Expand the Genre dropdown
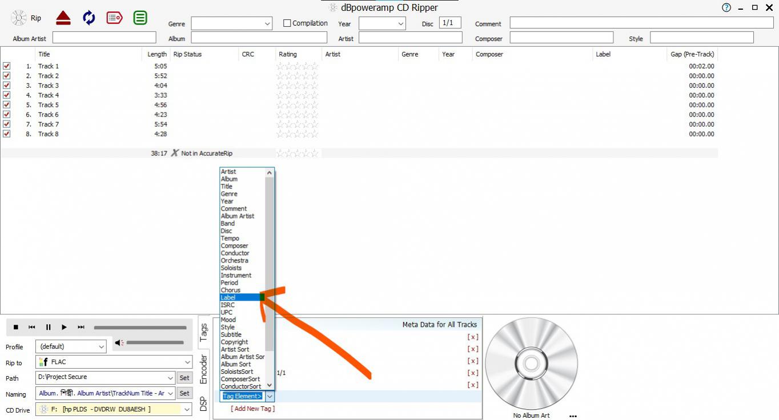Viewport: 779px width, 420px height. pyautogui.click(x=268, y=24)
